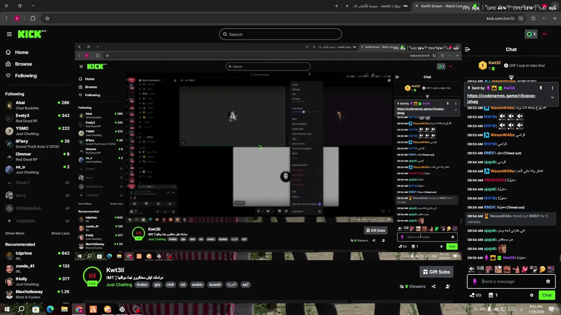
Task: Select the thinking heart emoji emote
Action: pyautogui.click(x=542, y=269)
